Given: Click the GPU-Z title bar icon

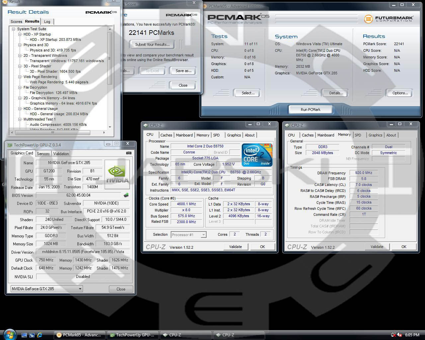Looking at the screenshot, I should (10, 145).
